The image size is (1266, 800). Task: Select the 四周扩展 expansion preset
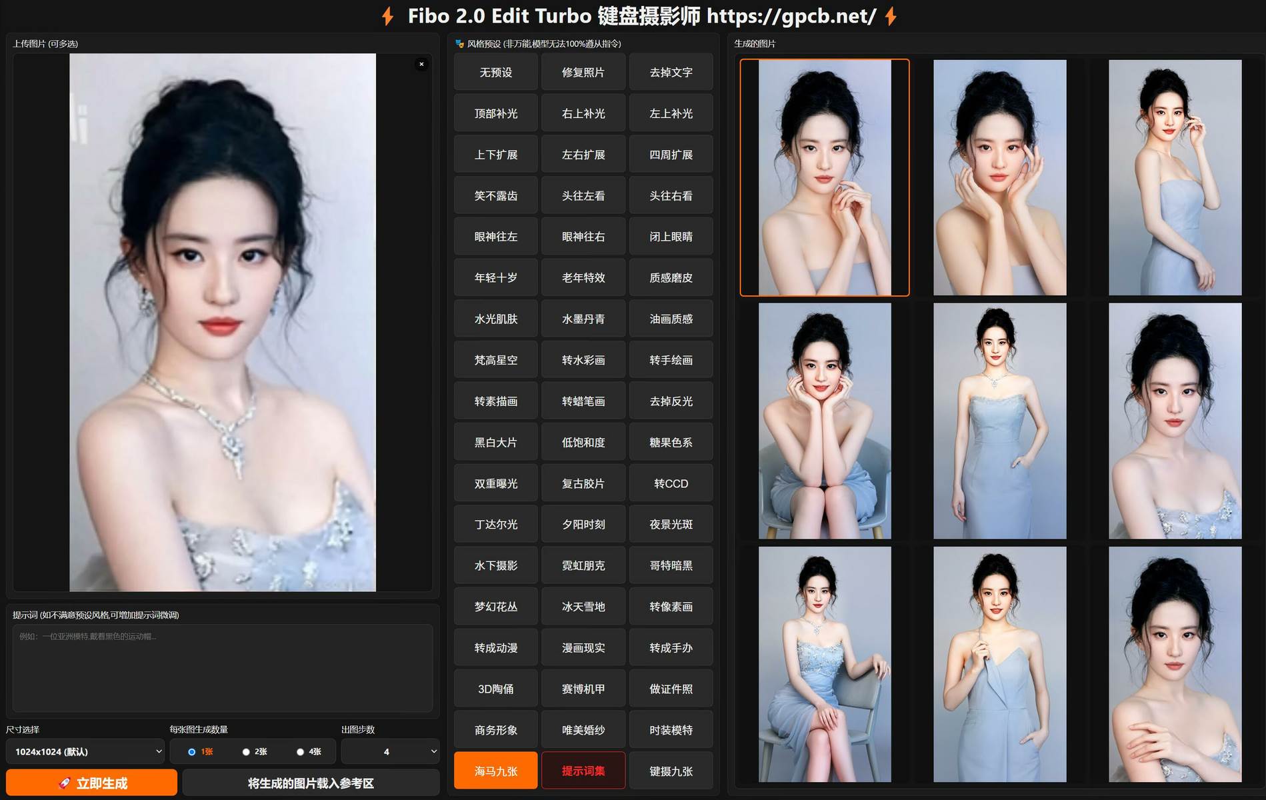tap(671, 155)
